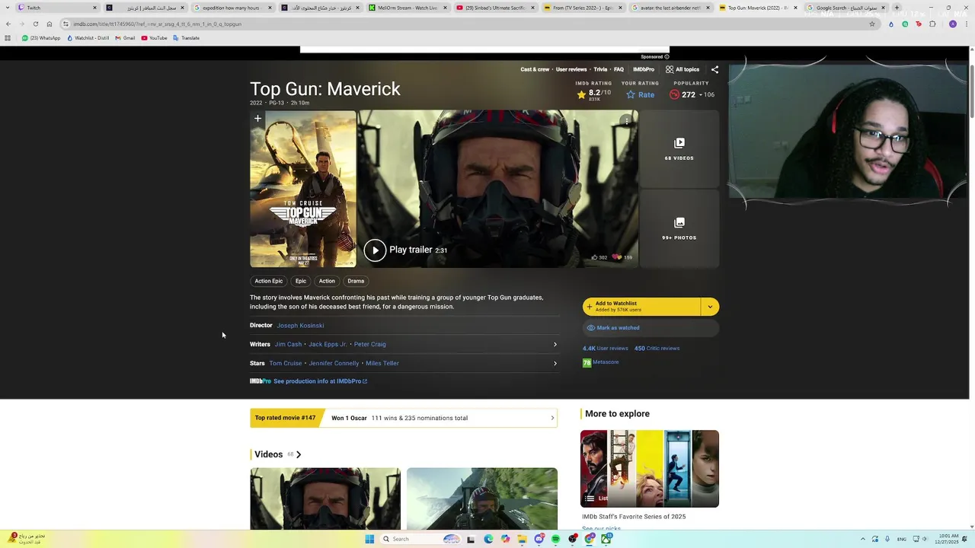Switch to avatar: the last airbender tab

[x=670, y=8]
